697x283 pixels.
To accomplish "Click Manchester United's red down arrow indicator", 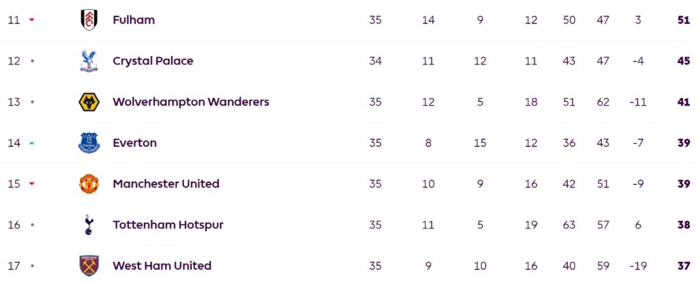I will click(x=32, y=184).
